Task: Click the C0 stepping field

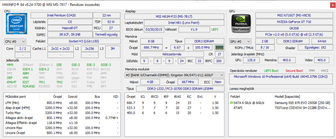Action: 70,22
